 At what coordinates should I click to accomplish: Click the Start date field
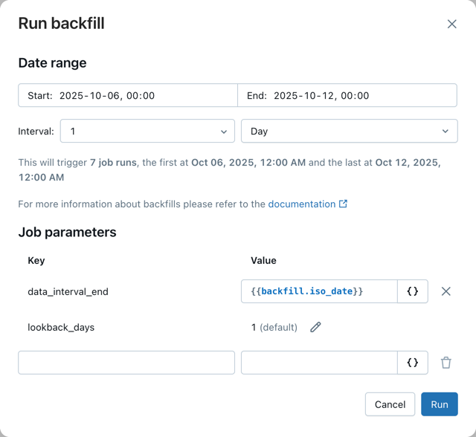pyautogui.click(x=127, y=95)
